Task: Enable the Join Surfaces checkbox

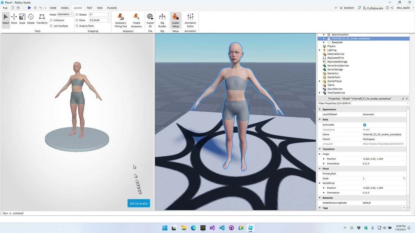Action: (51, 26)
